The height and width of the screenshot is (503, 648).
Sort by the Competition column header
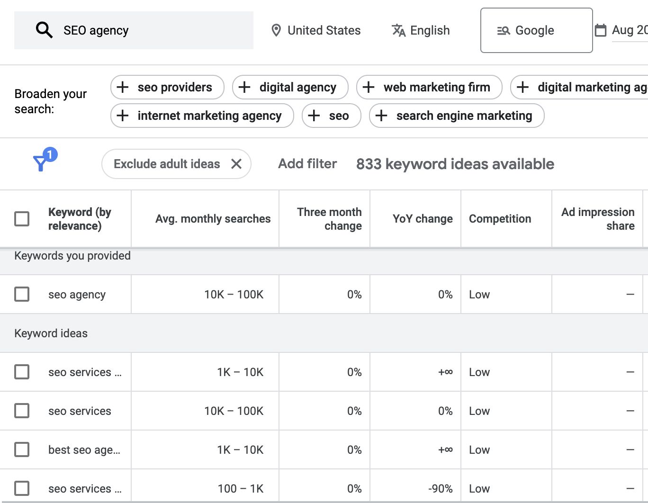click(x=500, y=218)
